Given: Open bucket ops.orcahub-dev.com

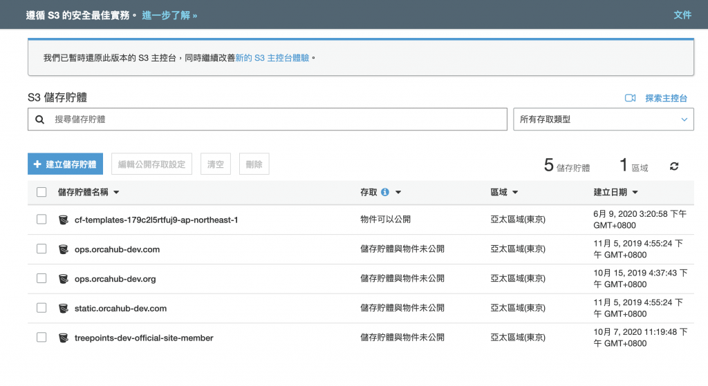Looking at the screenshot, I should tap(117, 249).
